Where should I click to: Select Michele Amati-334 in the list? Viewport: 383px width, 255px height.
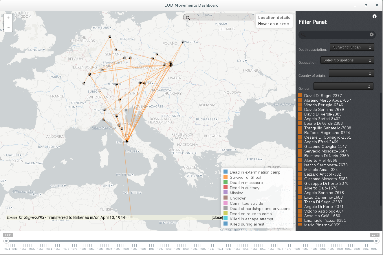tap(321, 170)
